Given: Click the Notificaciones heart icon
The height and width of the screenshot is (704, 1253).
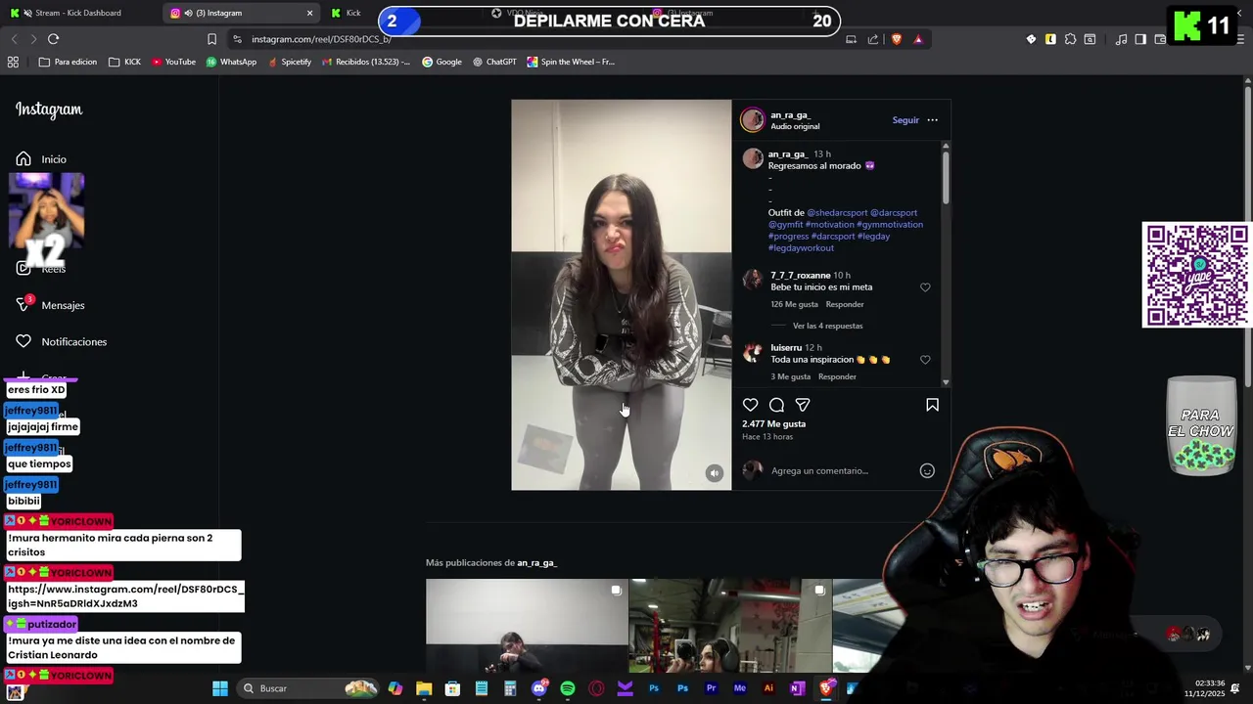Looking at the screenshot, I should (x=23, y=341).
